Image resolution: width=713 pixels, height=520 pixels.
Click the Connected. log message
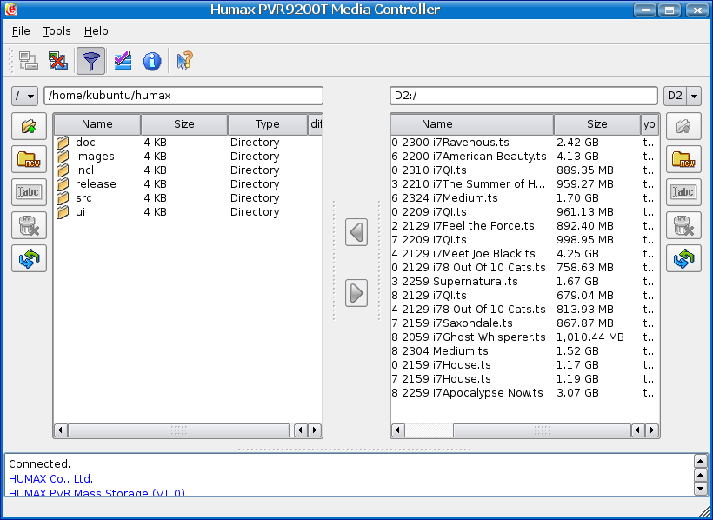click(39, 464)
